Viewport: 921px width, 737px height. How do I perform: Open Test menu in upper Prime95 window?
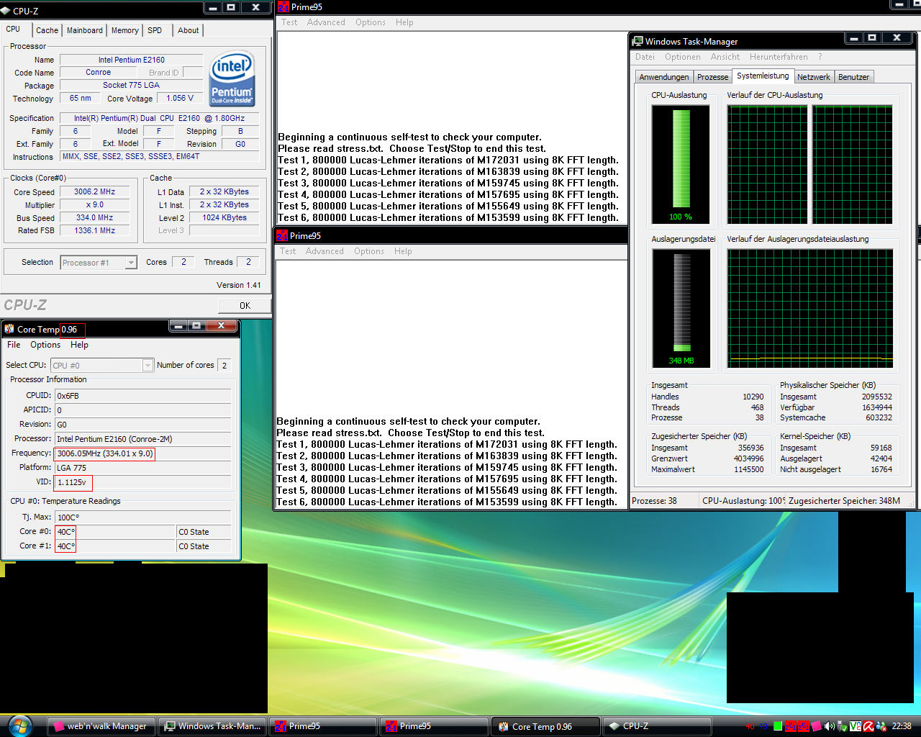[289, 22]
